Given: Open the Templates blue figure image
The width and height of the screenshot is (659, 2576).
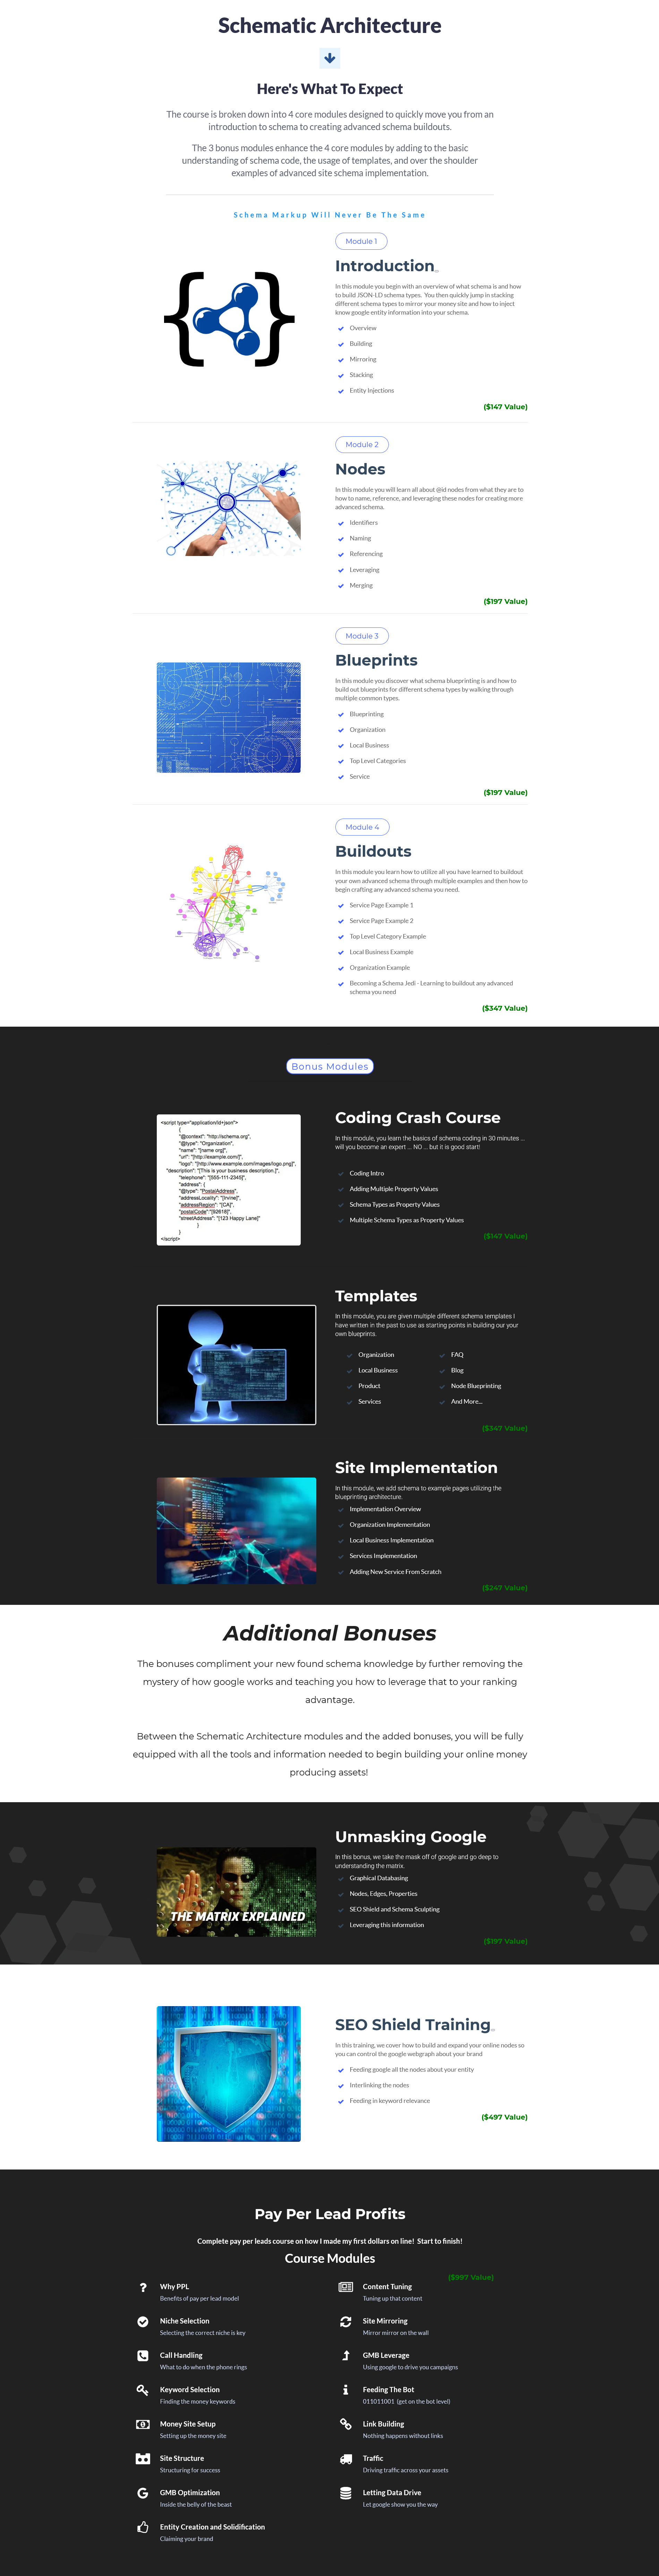Looking at the screenshot, I should point(236,1365).
